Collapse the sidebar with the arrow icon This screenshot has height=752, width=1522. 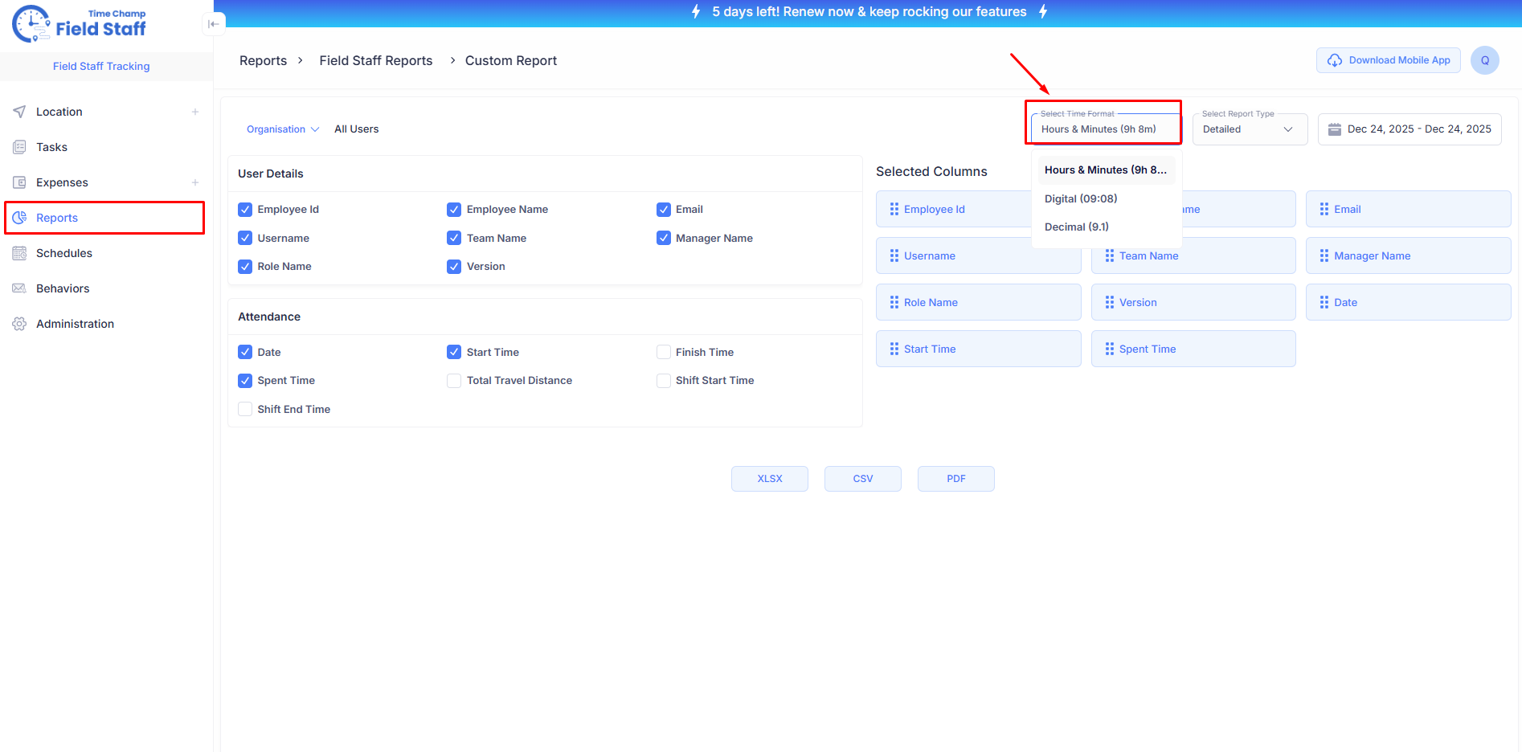tap(213, 24)
